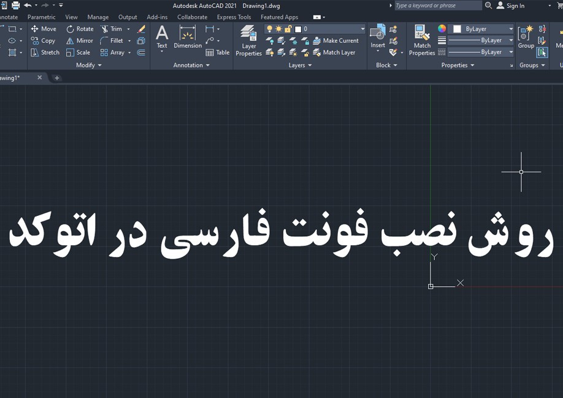Select the Stretch tool

[x=45, y=52]
